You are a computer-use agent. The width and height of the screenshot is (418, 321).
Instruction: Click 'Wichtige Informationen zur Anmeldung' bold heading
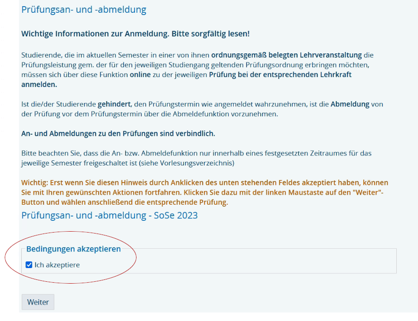136,34
